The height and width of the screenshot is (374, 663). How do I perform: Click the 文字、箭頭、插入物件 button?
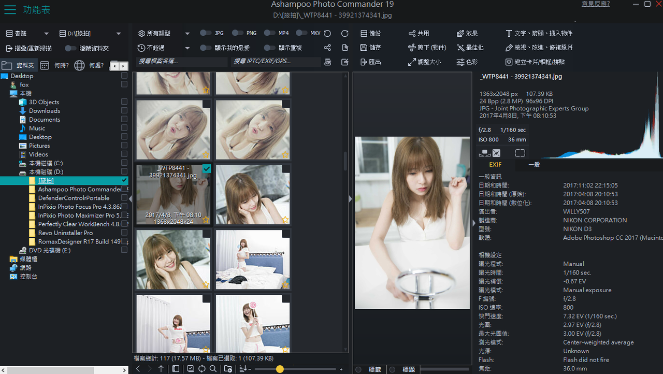539,33
